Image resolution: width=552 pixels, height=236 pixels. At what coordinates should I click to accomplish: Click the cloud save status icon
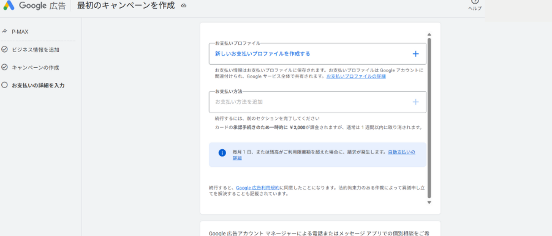[183, 6]
